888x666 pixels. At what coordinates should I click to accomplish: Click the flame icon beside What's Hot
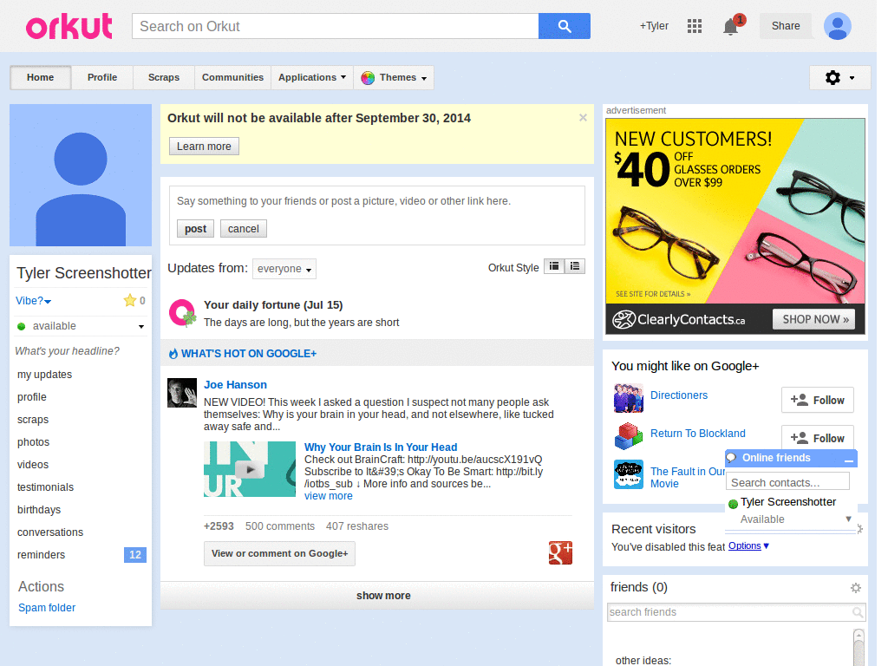click(x=173, y=354)
